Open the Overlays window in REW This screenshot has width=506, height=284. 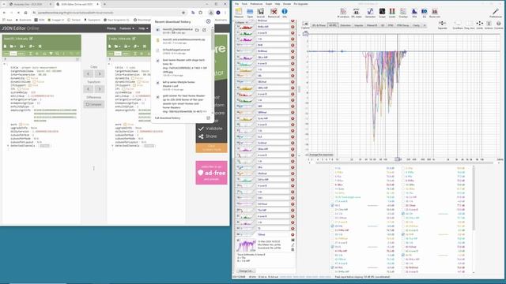tap(403, 13)
